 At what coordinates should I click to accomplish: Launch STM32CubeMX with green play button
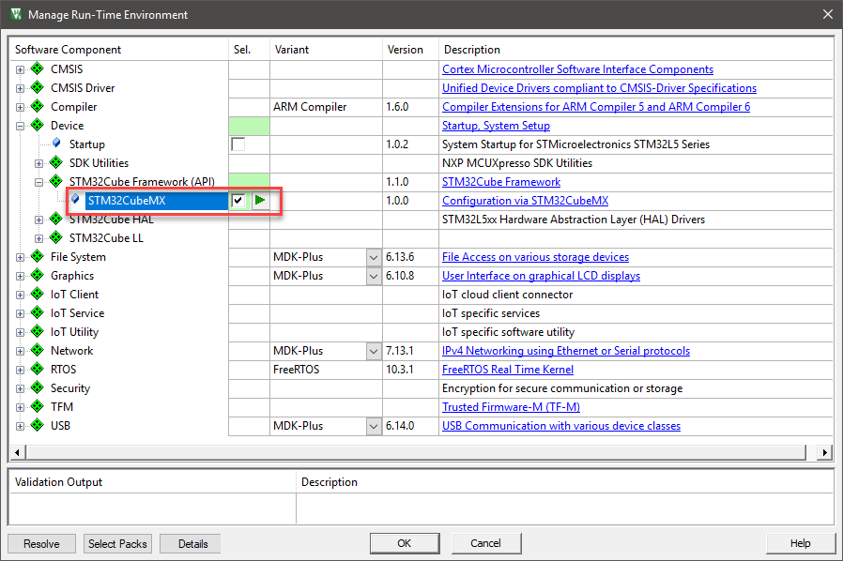point(260,201)
